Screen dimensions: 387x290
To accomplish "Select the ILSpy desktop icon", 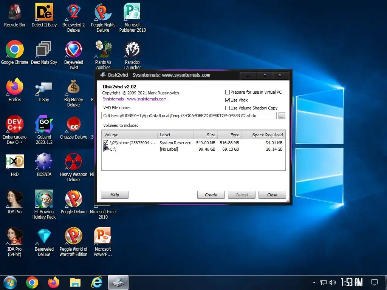I will pos(44,90).
